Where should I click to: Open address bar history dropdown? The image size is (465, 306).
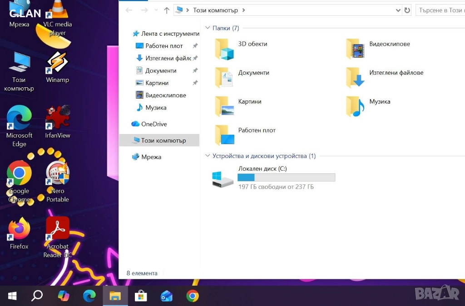[x=398, y=10]
